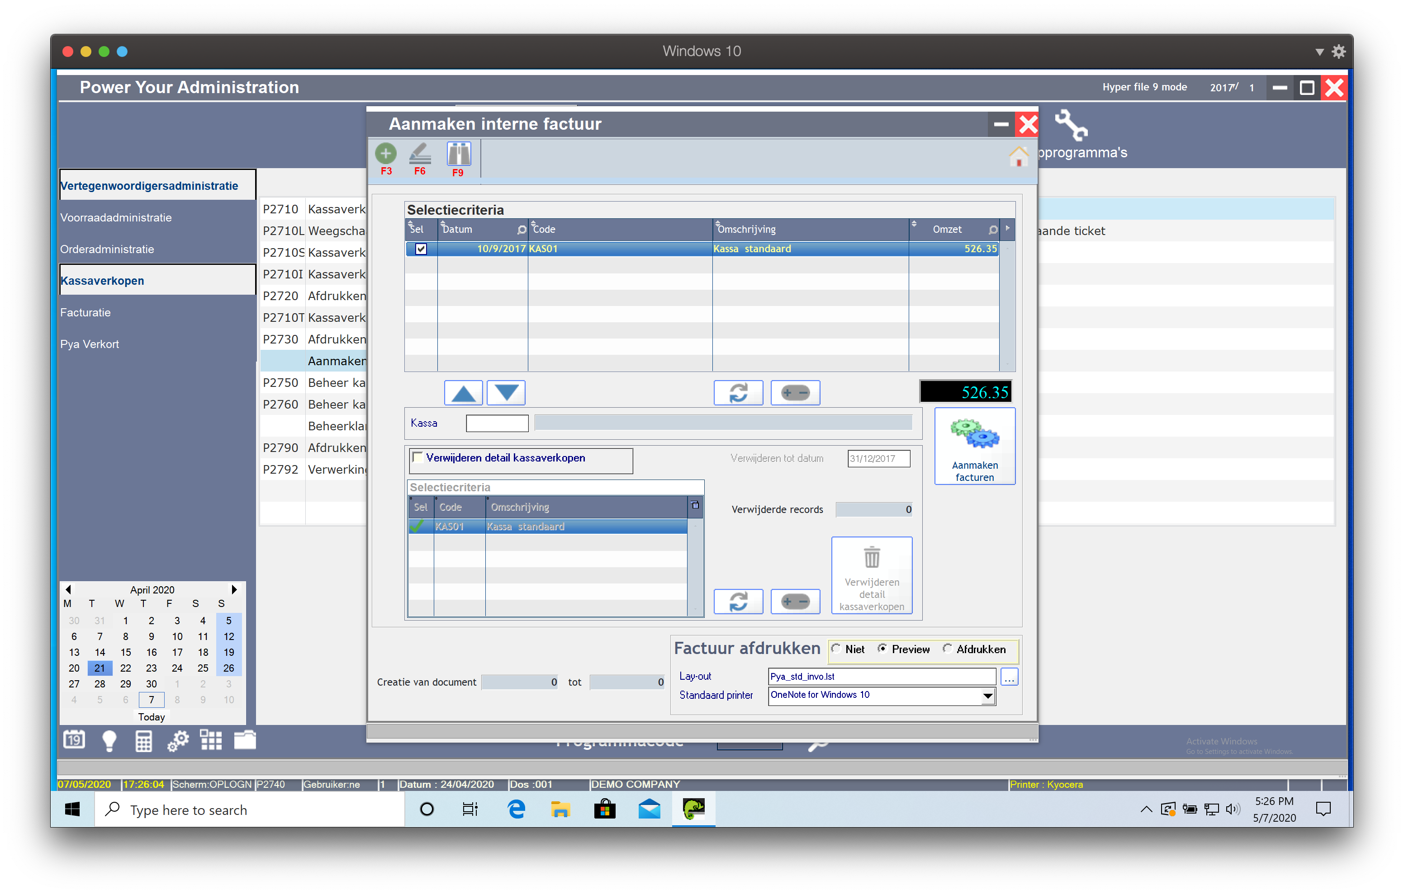
Task: Click the Kassa input field
Action: click(497, 423)
